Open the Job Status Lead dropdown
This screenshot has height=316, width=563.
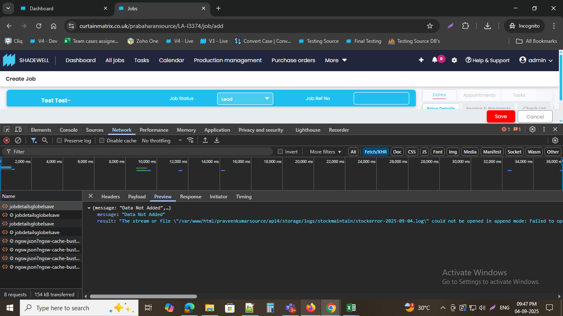click(x=245, y=99)
